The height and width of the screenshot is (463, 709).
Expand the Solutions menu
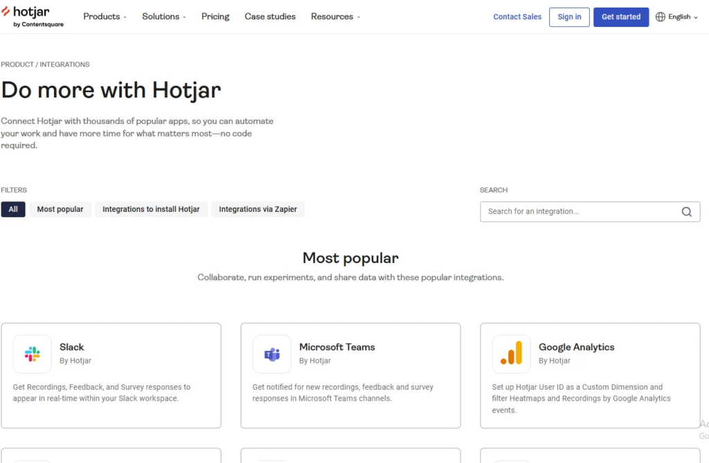click(163, 17)
